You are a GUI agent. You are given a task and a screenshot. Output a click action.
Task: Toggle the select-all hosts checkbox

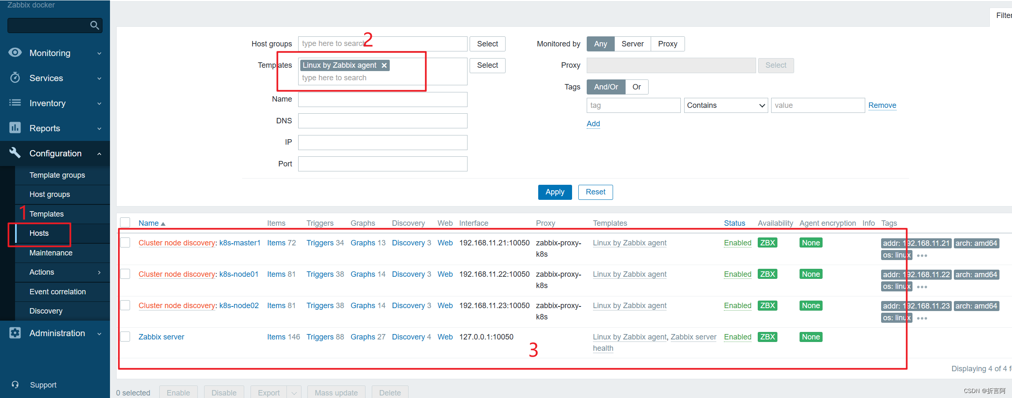coord(125,222)
